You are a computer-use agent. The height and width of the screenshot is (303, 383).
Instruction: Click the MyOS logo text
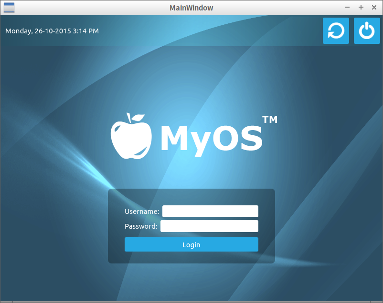click(x=212, y=138)
